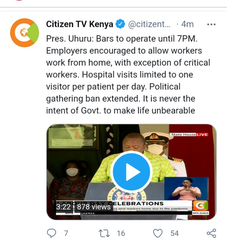Share the tweet via share icon

(x=212, y=233)
